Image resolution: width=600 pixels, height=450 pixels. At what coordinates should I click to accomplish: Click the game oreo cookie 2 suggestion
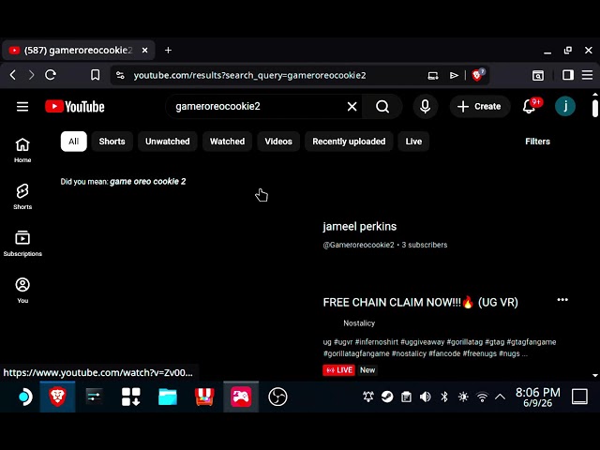[148, 181]
